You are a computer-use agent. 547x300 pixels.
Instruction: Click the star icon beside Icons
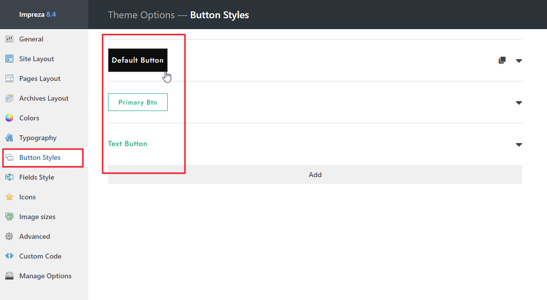9,197
